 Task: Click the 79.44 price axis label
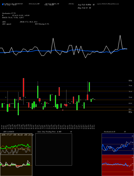pos(130,86)
